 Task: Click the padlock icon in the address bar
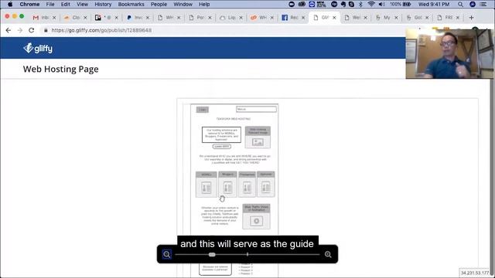[x=46, y=30]
